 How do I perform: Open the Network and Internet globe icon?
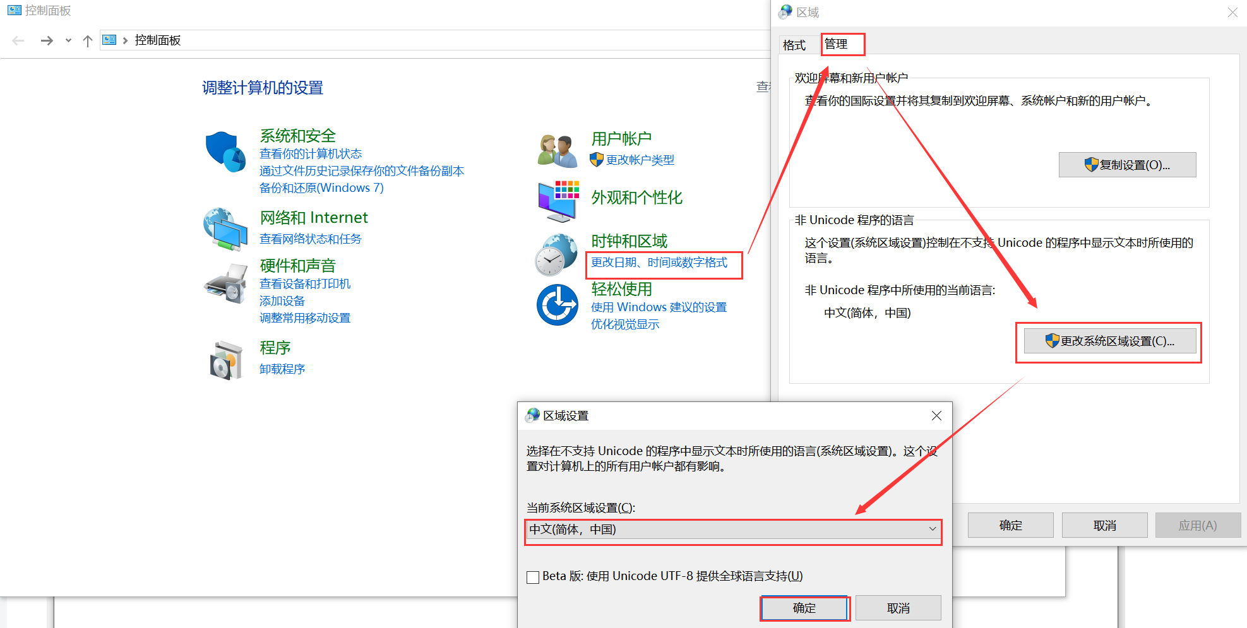point(225,229)
